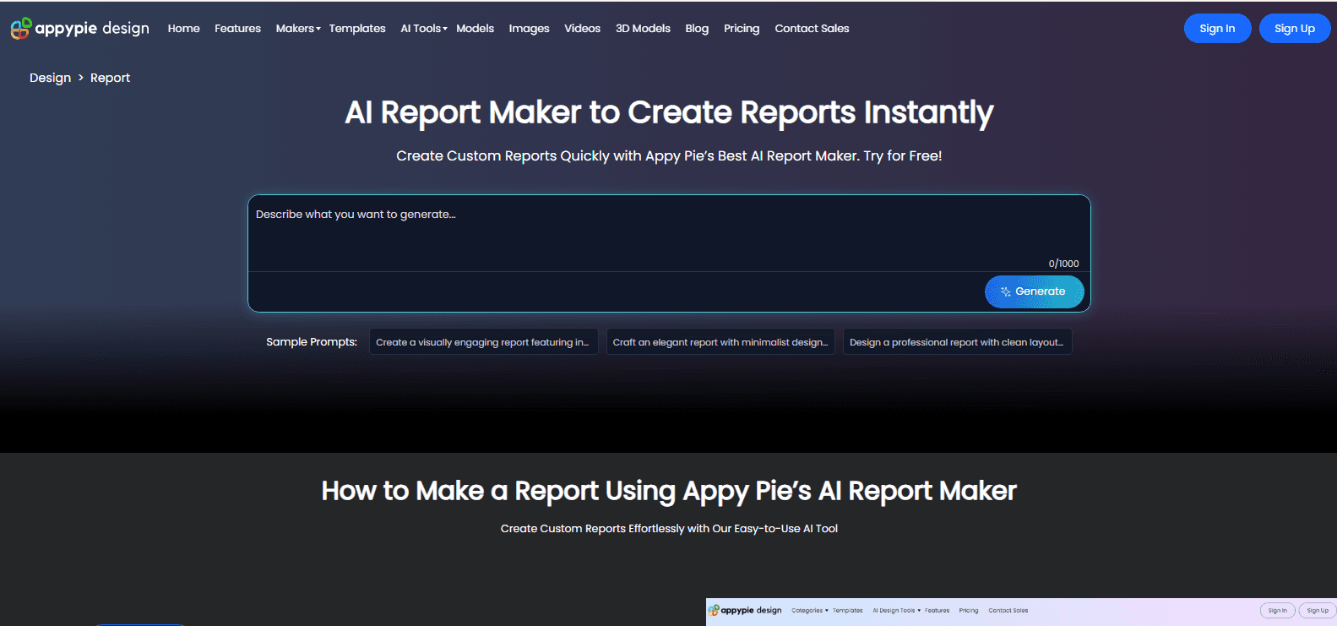1337x626 pixels.
Task: Click the sparkle icon on Generate button
Action: click(x=1006, y=291)
